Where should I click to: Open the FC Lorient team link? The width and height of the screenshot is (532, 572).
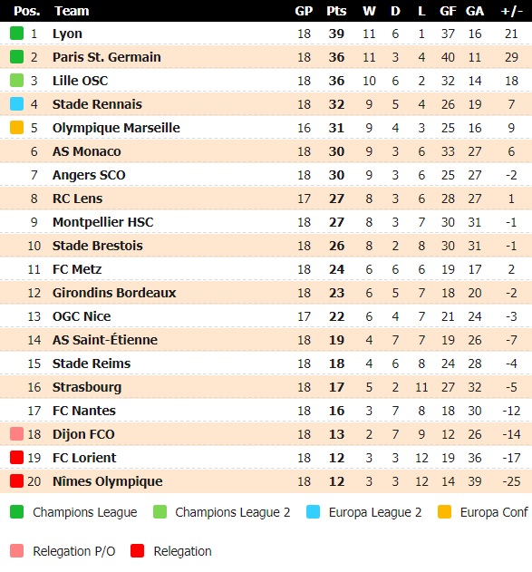coord(84,458)
